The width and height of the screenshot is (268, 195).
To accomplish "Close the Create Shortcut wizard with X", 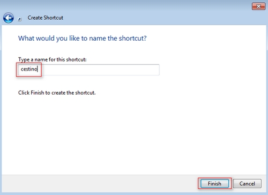I will pos(258,6).
